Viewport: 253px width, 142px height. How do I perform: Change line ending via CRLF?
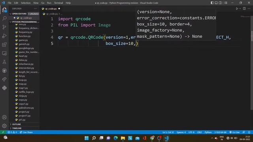click(x=199, y=132)
